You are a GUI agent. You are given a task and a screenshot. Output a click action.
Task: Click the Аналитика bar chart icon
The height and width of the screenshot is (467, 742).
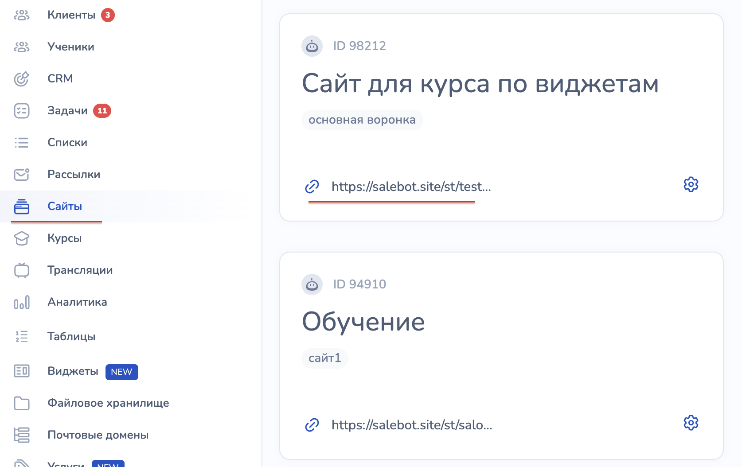pyautogui.click(x=21, y=302)
